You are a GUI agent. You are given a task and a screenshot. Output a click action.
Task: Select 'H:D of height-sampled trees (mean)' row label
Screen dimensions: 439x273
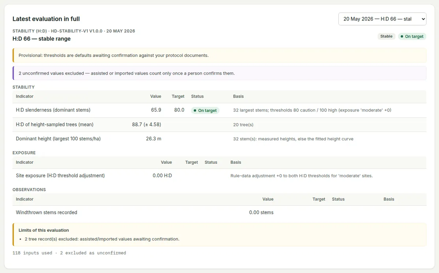tap(55, 125)
